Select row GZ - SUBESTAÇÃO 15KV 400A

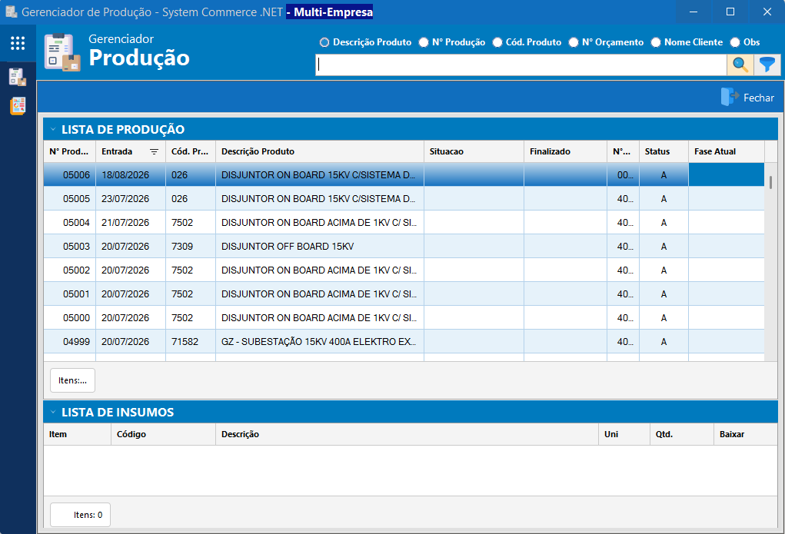pos(404,341)
